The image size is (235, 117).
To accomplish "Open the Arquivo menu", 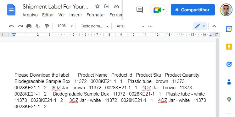I will click(x=30, y=15).
